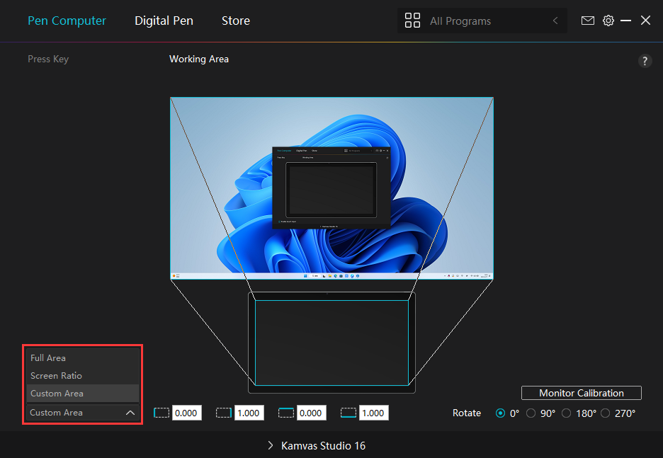Collapse the Custom Area dropdown
The width and height of the screenshot is (663, 458).
130,413
